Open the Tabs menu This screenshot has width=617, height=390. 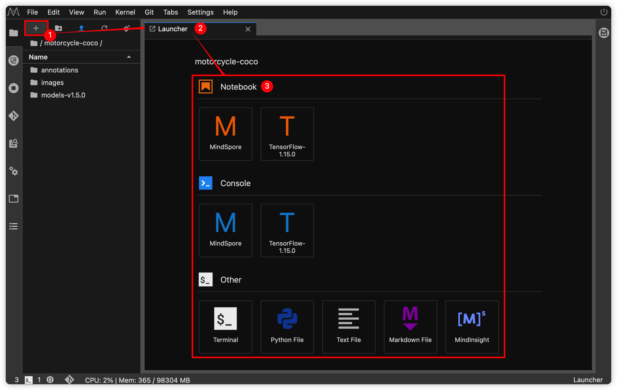pos(171,12)
